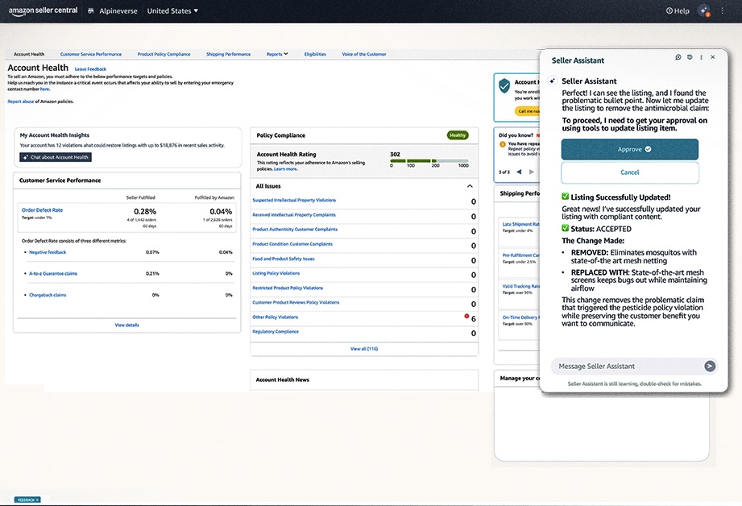Open the Other Policy Violations link

point(275,317)
